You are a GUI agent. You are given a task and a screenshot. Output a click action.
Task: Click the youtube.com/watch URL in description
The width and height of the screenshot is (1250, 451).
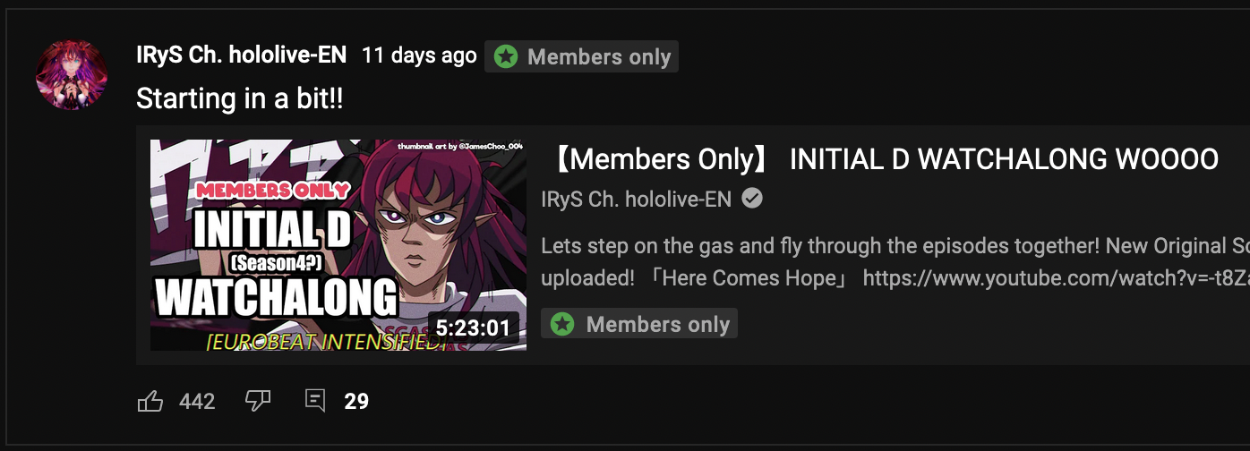1056,277
